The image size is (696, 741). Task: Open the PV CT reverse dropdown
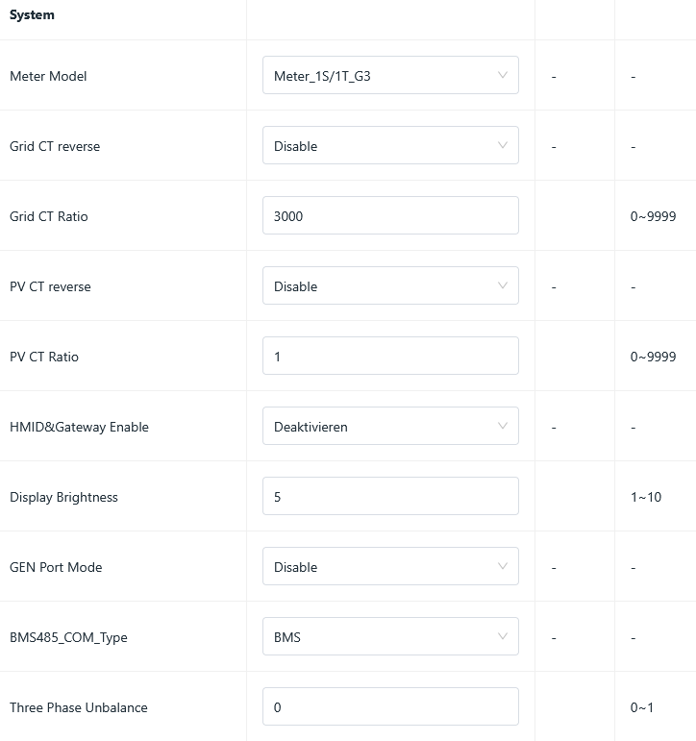389,286
